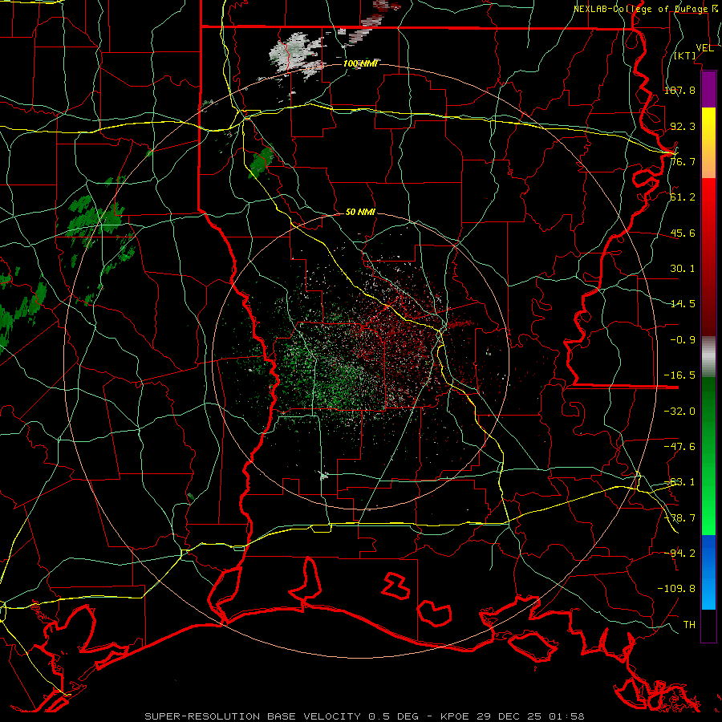Click the gray-white echo patch near the 100 NMI label

tap(295, 55)
